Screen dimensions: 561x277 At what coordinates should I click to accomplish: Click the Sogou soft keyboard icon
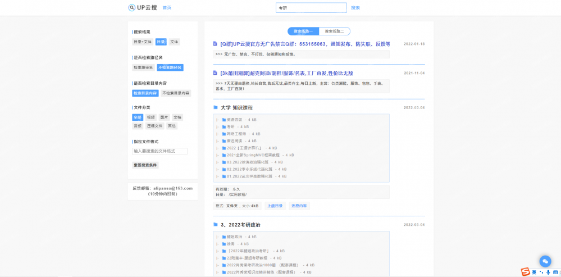555,273
